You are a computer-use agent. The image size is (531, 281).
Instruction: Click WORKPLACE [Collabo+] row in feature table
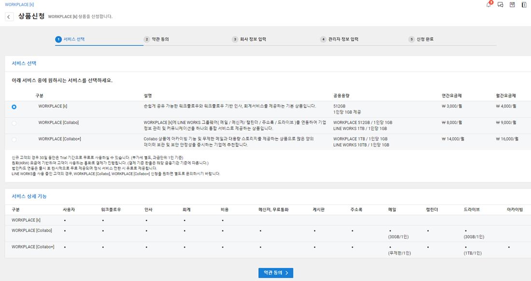268,250
